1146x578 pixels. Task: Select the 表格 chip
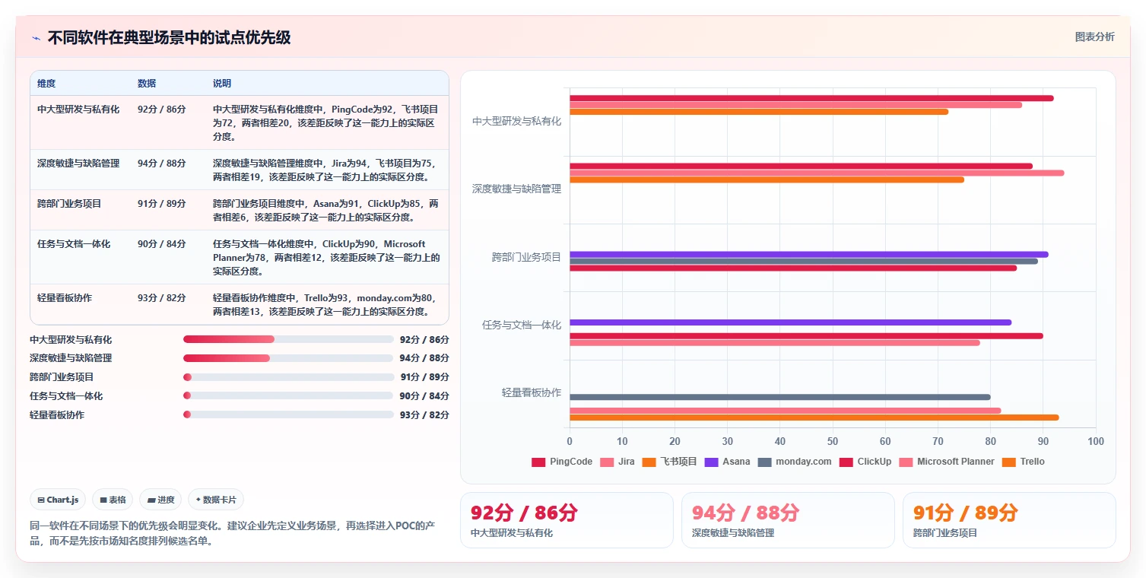tap(113, 500)
